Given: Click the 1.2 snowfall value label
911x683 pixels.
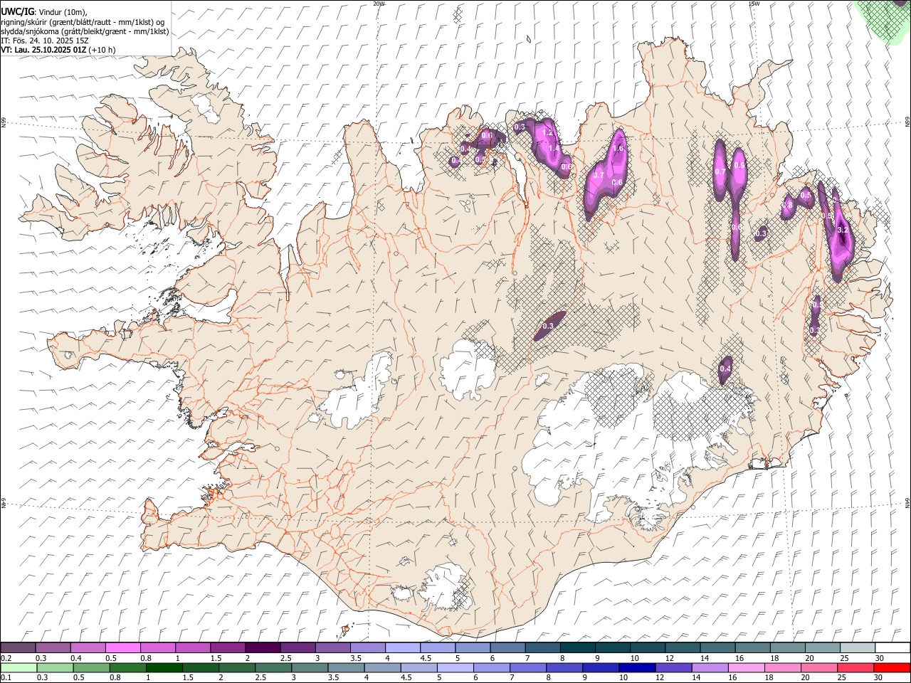Looking at the screenshot, I should (x=548, y=133).
